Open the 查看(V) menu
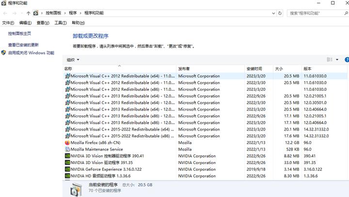Viewport: 349px width, 197px height. (43, 23)
